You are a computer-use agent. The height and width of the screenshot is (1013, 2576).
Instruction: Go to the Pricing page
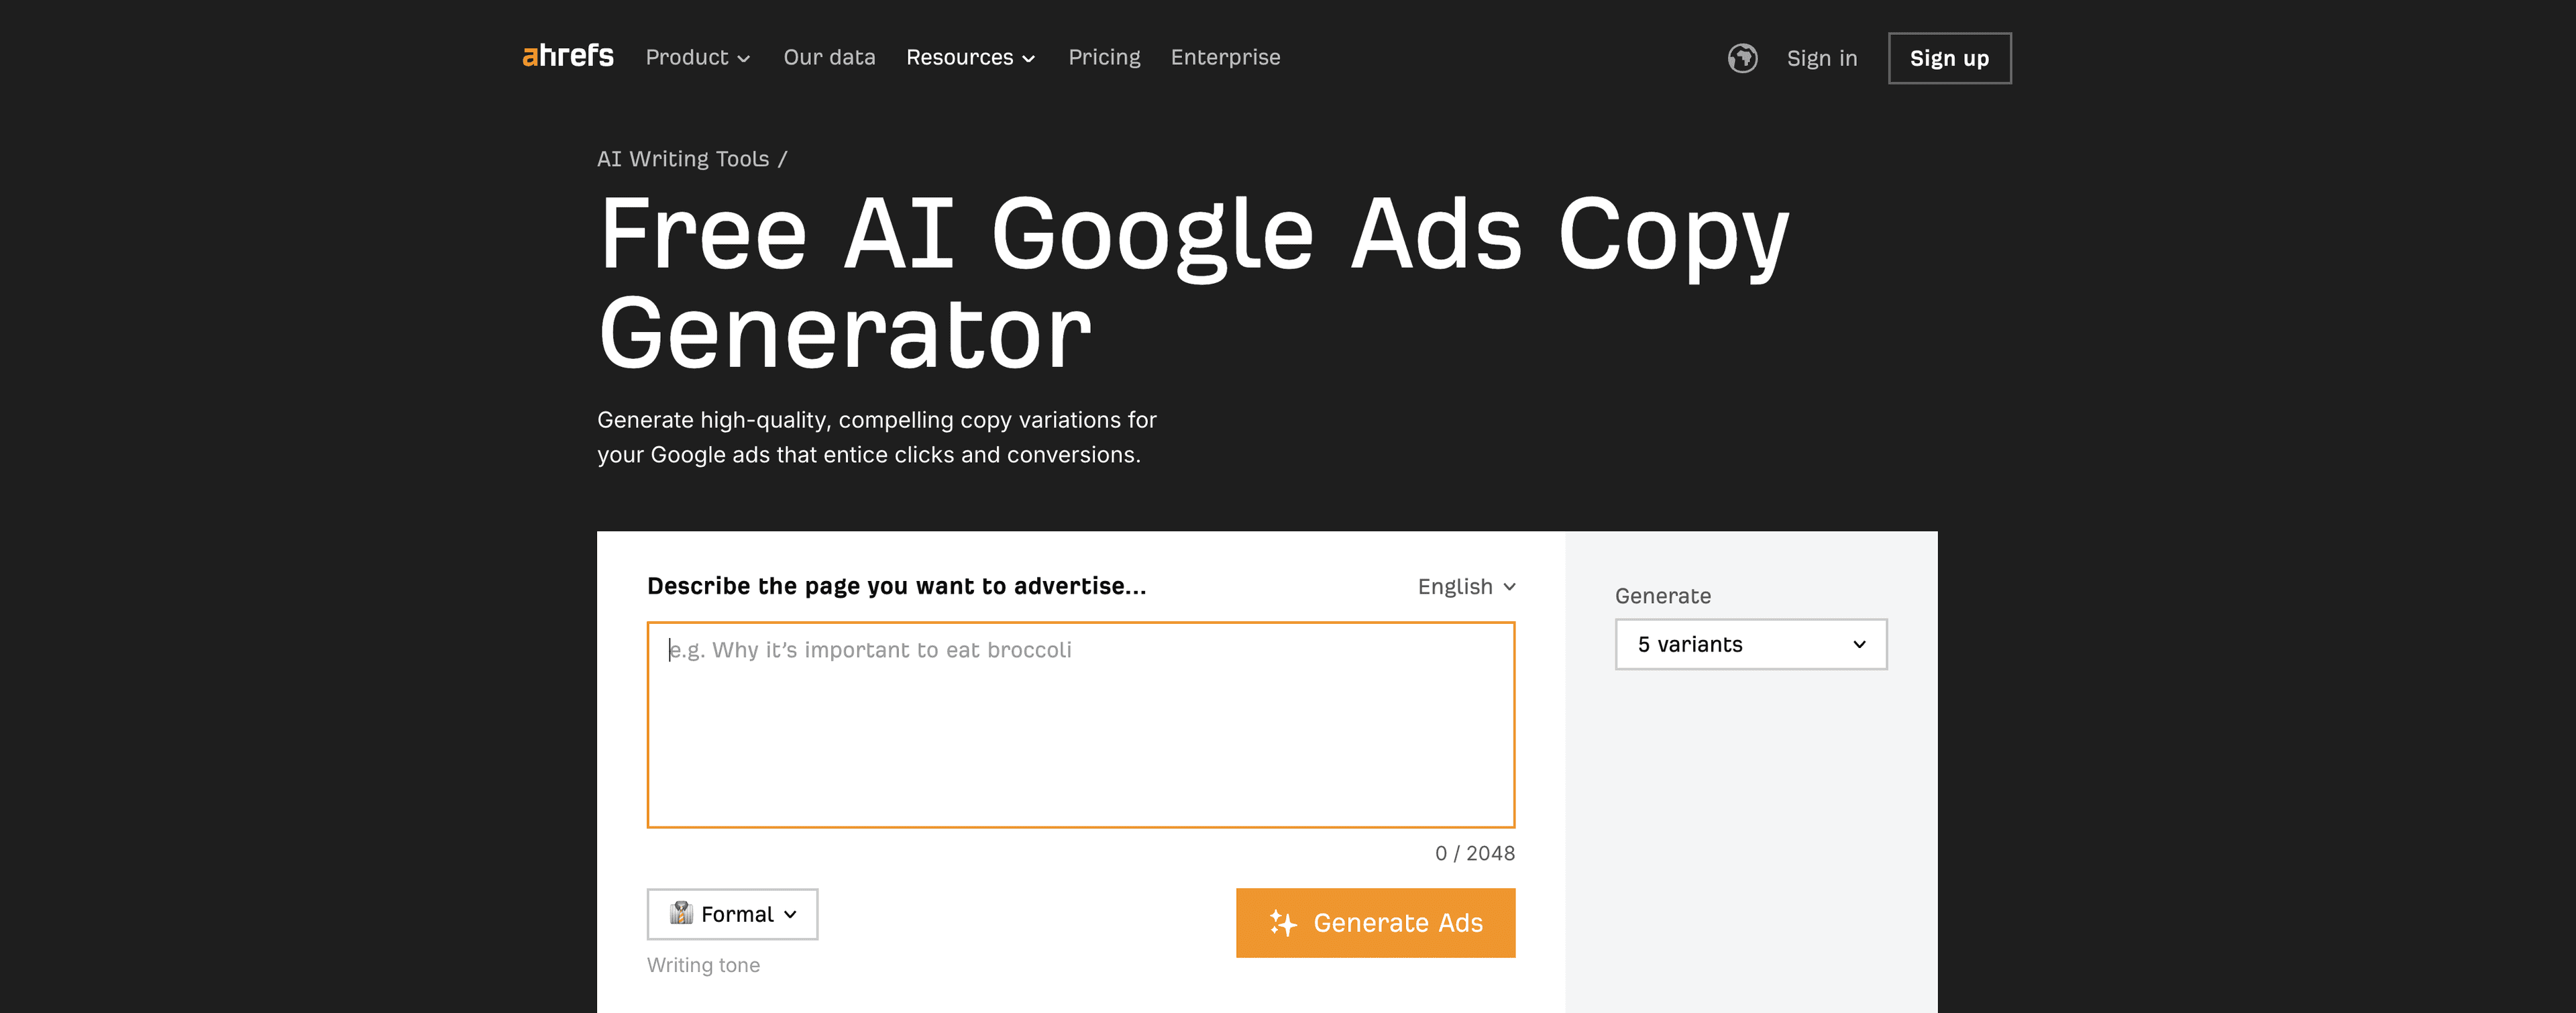coord(1104,57)
